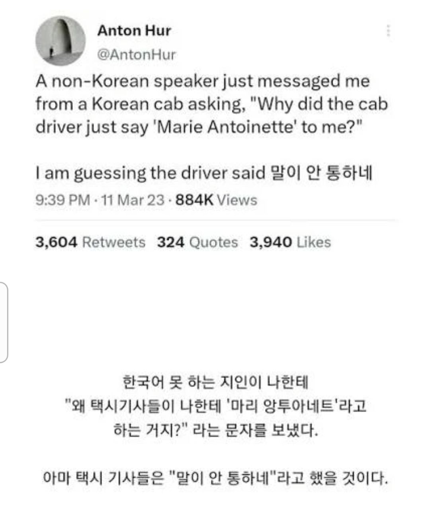Show the 3,604 Retweets list
Viewport: 430px width, 513px height.
[90, 242]
